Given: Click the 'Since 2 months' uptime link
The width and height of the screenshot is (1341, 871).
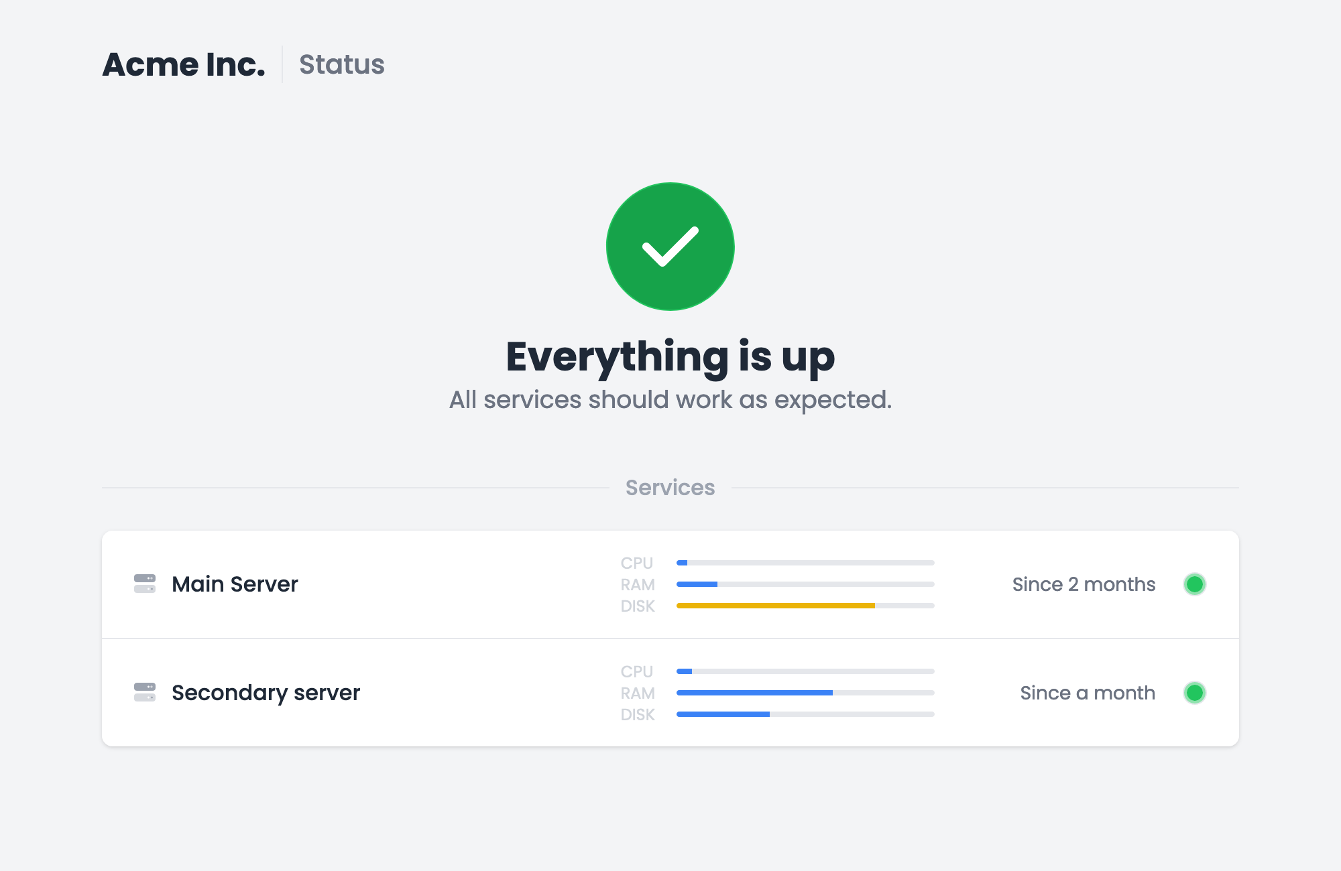Looking at the screenshot, I should [1084, 584].
